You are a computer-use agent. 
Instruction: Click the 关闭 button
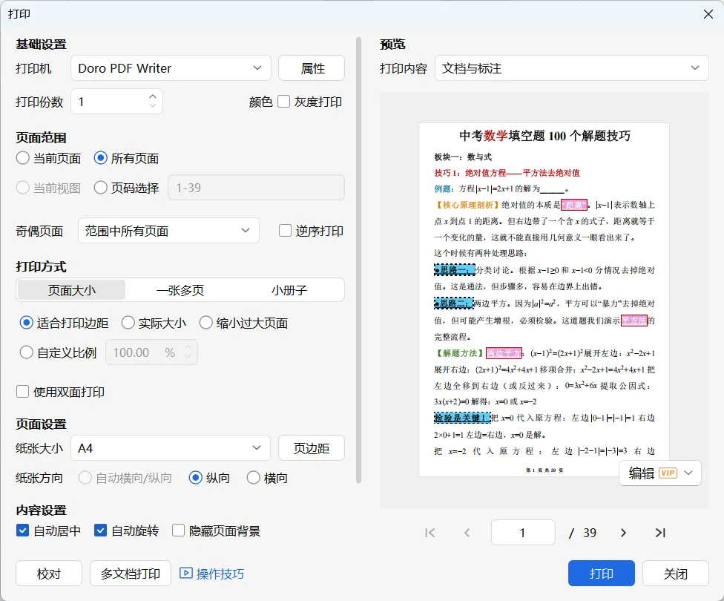click(676, 574)
